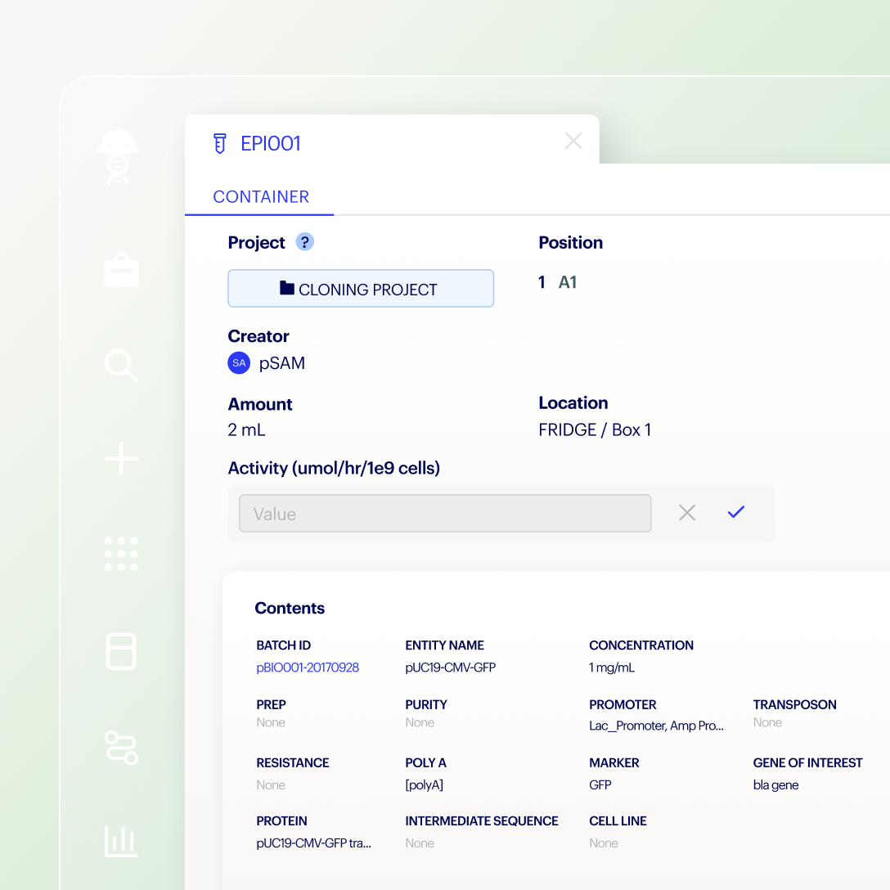
Task: Click the SA creator avatar
Action: pos(239,362)
